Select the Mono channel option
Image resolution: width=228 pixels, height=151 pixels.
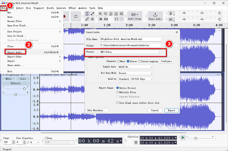pos(119,61)
